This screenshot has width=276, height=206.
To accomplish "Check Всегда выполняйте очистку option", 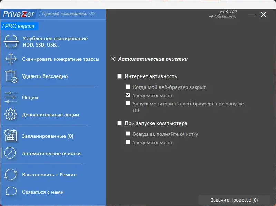I will pyautogui.click(x=128, y=134).
